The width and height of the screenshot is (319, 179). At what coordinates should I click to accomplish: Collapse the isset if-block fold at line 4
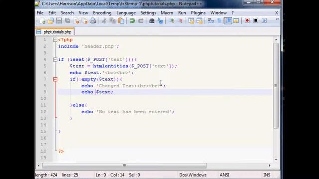[x=55, y=60]
